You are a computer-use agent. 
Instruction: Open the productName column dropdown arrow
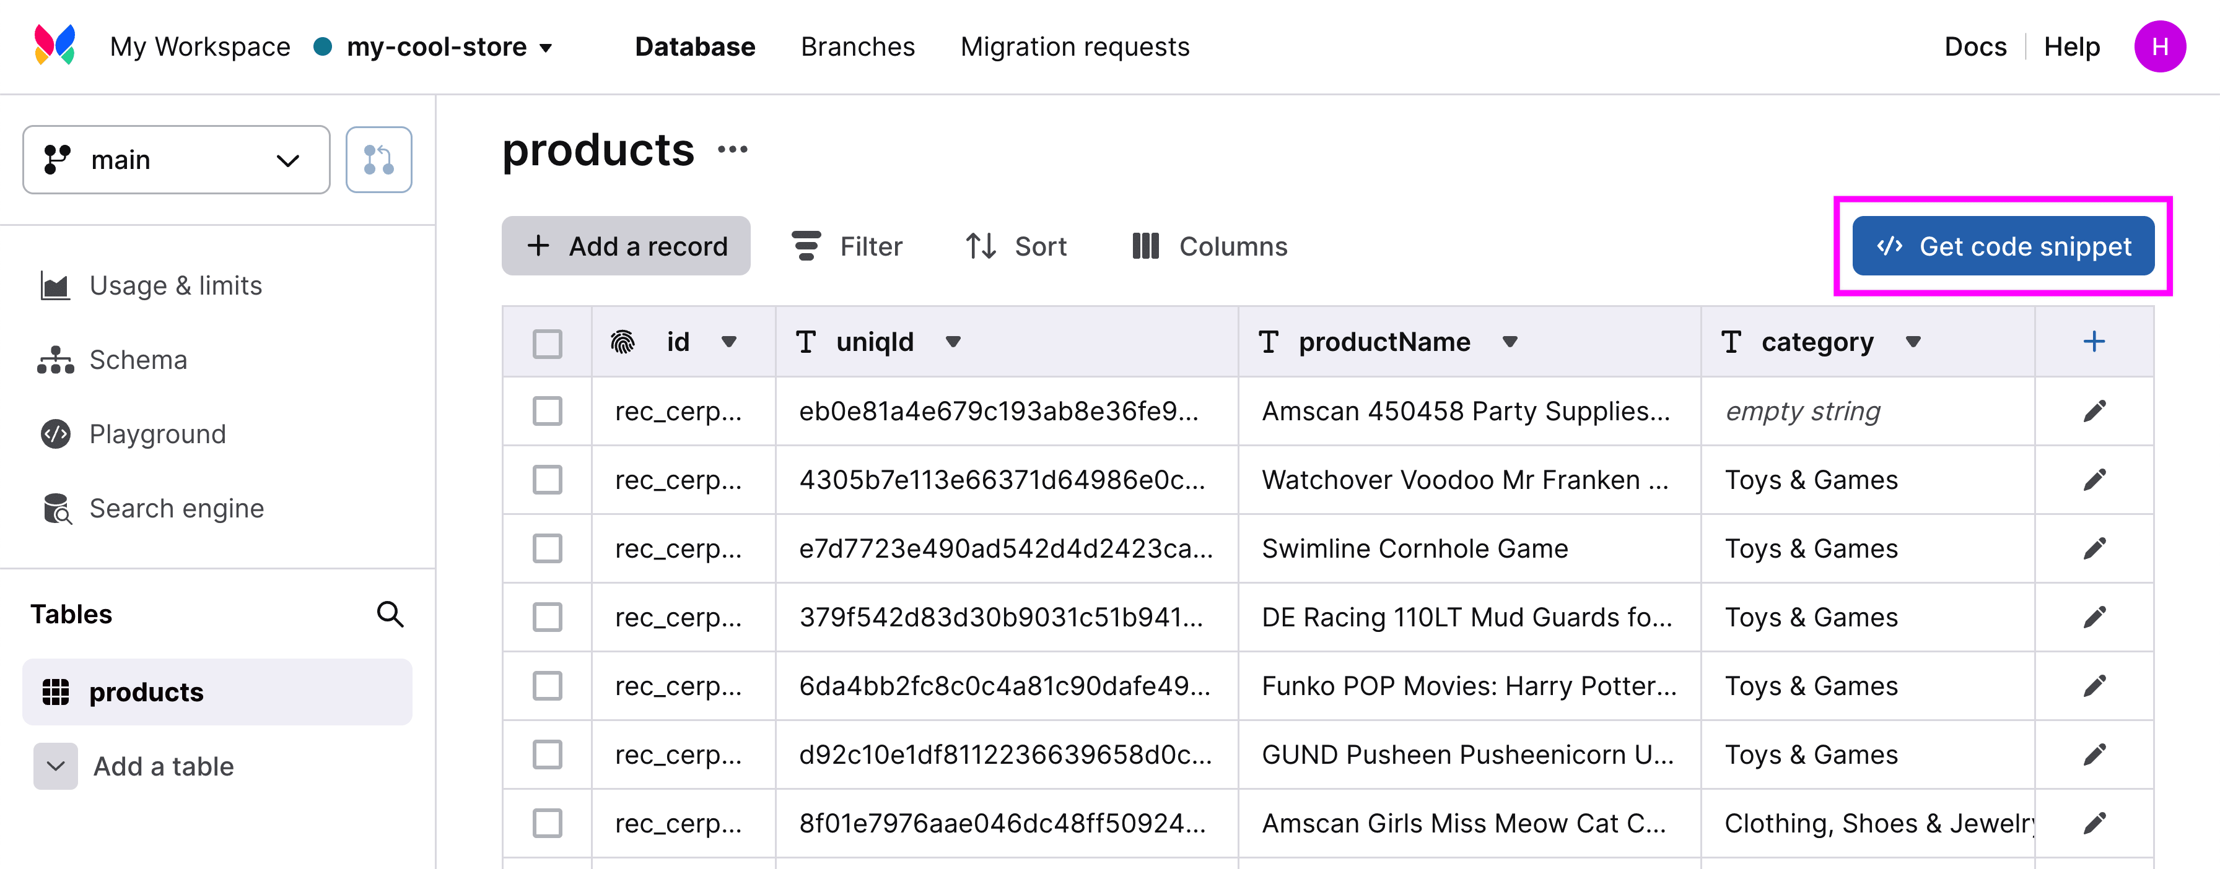click(1510, 342)
